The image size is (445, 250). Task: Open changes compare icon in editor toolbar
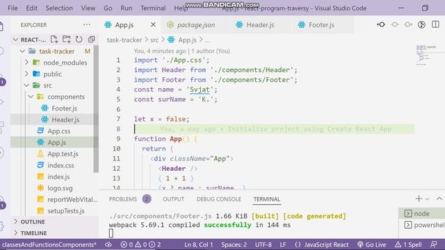point(381,25)
